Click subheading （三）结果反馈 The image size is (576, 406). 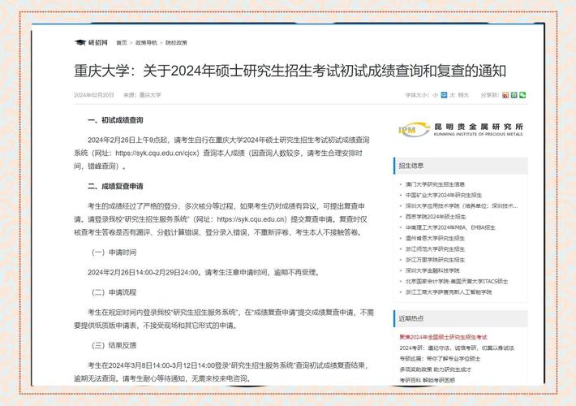(x=113, y=345)
